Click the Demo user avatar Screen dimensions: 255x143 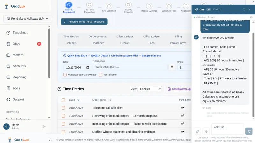pos(6,126)
